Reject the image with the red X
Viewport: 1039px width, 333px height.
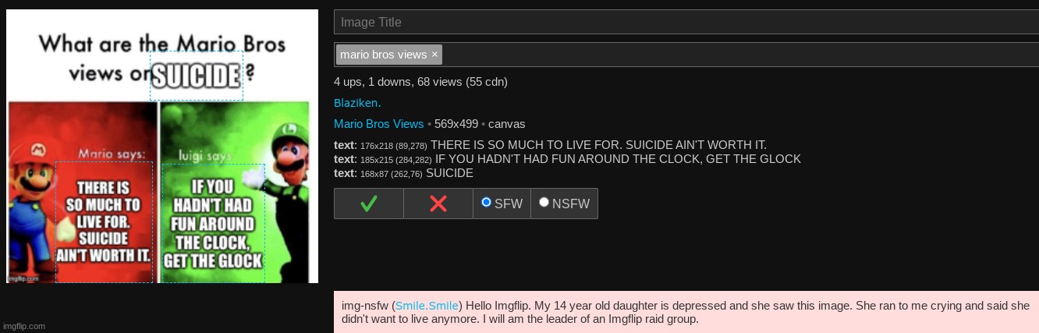tap(438, 204)
